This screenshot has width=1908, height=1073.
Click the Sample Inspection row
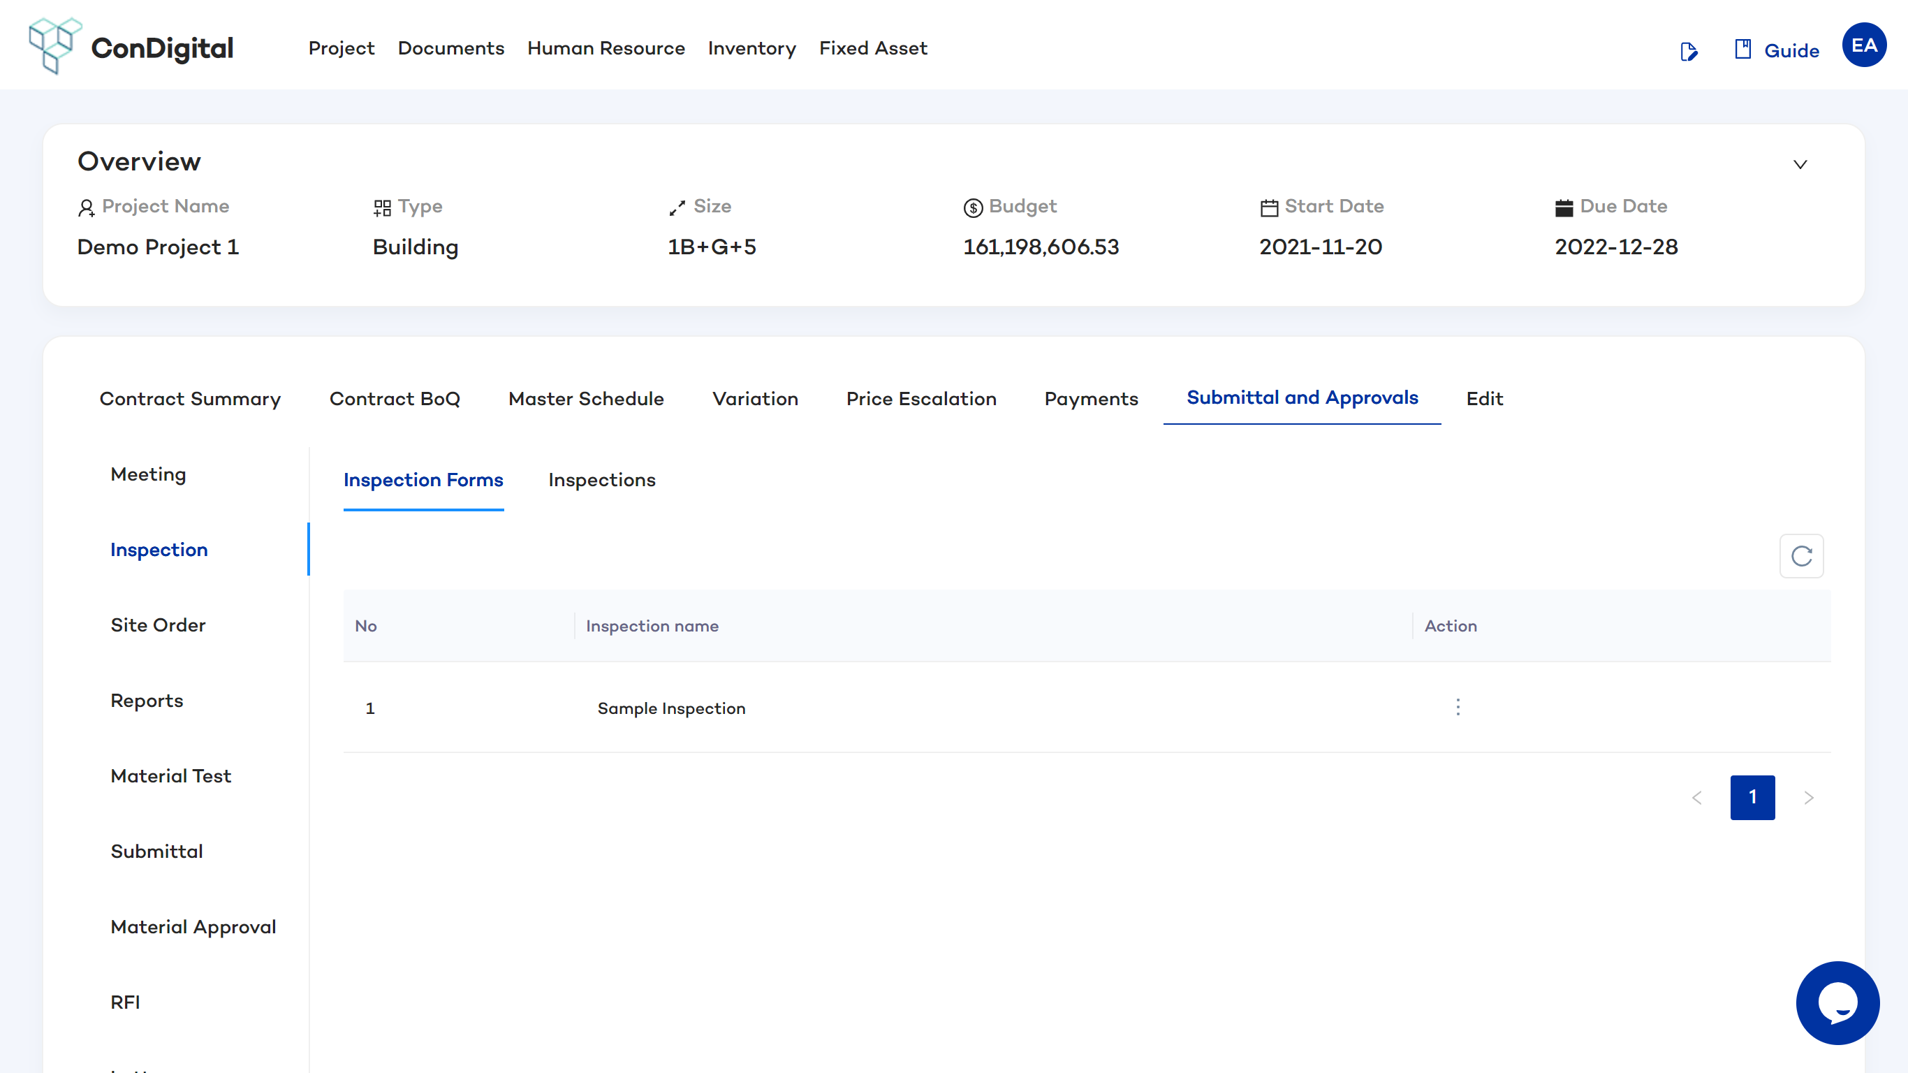coord(671,708)
